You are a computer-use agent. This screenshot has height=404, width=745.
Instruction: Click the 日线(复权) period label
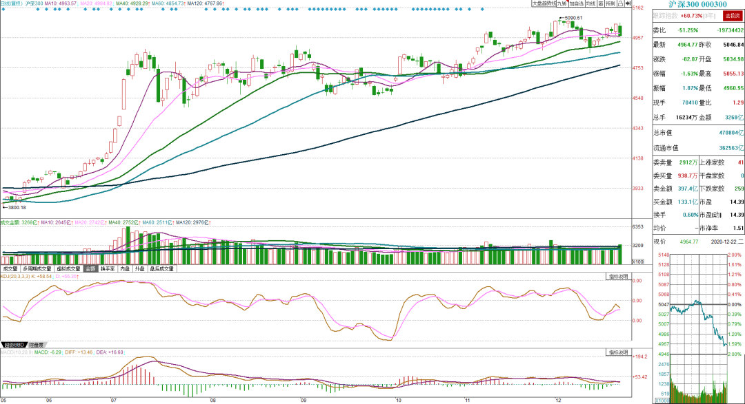pyautogui.click(x=12, y=4)
